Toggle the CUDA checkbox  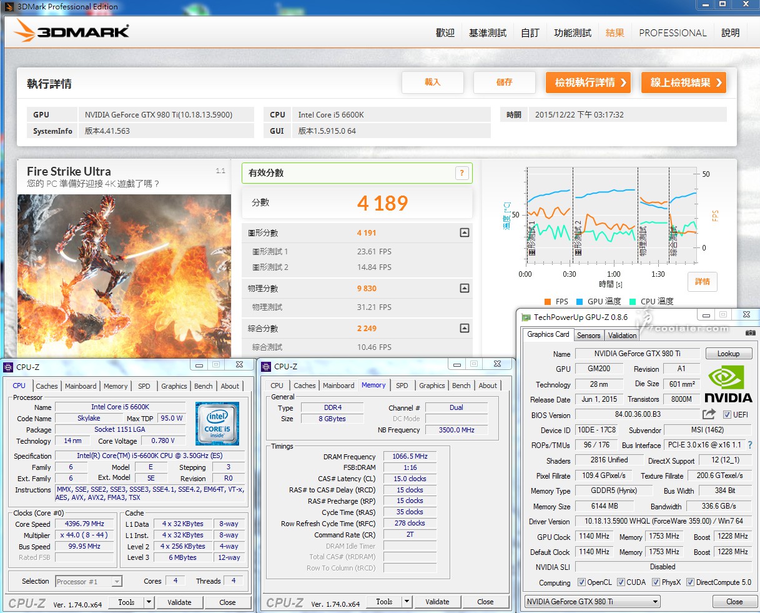[x=621, y=582]
